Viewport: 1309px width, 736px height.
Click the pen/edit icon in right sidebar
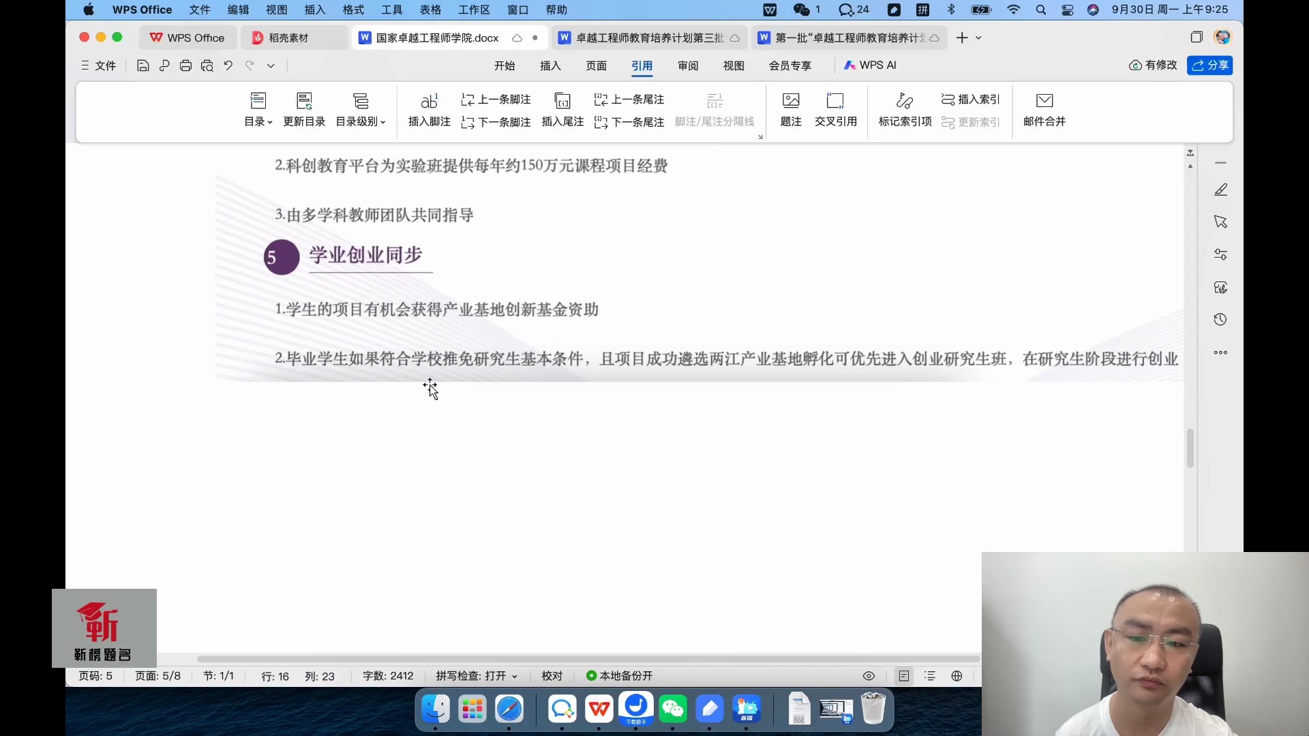click(x=1220, y=189)
